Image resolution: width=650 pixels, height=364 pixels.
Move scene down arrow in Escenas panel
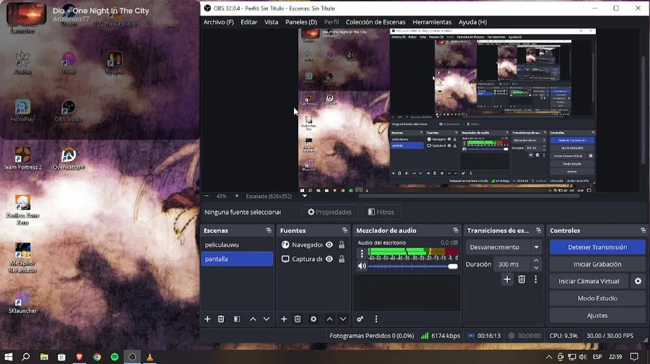pyautogui.click(x=266, y=319)
